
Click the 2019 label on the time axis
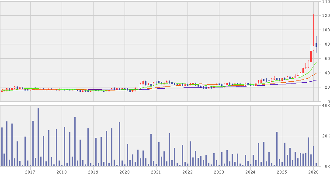coord(93,172)
